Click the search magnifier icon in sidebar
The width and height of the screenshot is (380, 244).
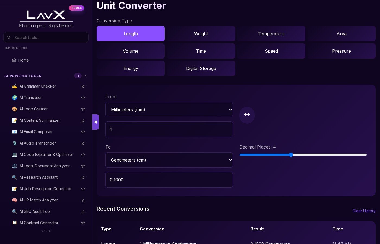pos(9,38)
